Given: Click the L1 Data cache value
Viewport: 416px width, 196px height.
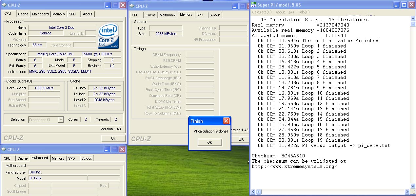Looking at the screenshot, I should (104, 88).
